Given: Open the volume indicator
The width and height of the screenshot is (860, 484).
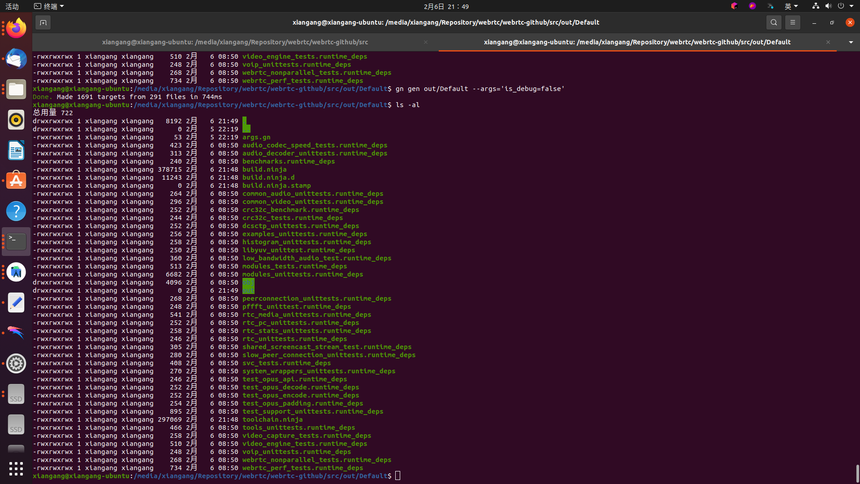Looking at the screenshot, I should [x=828, y=6].
